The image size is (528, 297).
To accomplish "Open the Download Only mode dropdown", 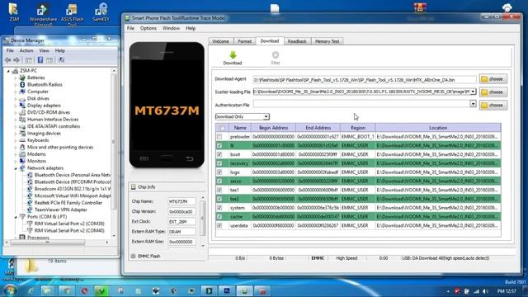I will (266, 116).
